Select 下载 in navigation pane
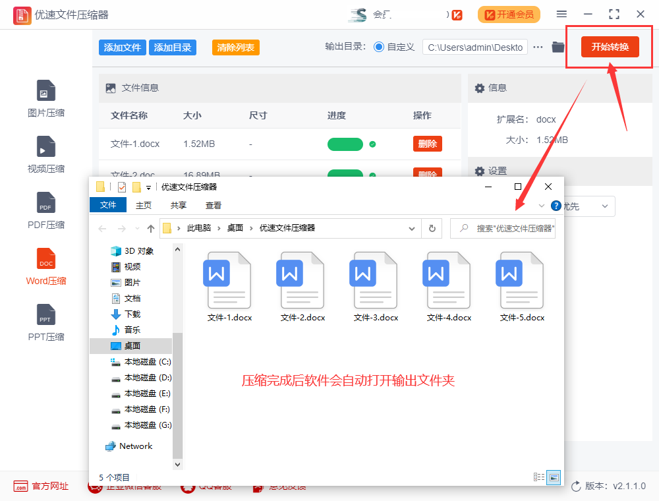 pyautogui.click(x=126, y=314)
